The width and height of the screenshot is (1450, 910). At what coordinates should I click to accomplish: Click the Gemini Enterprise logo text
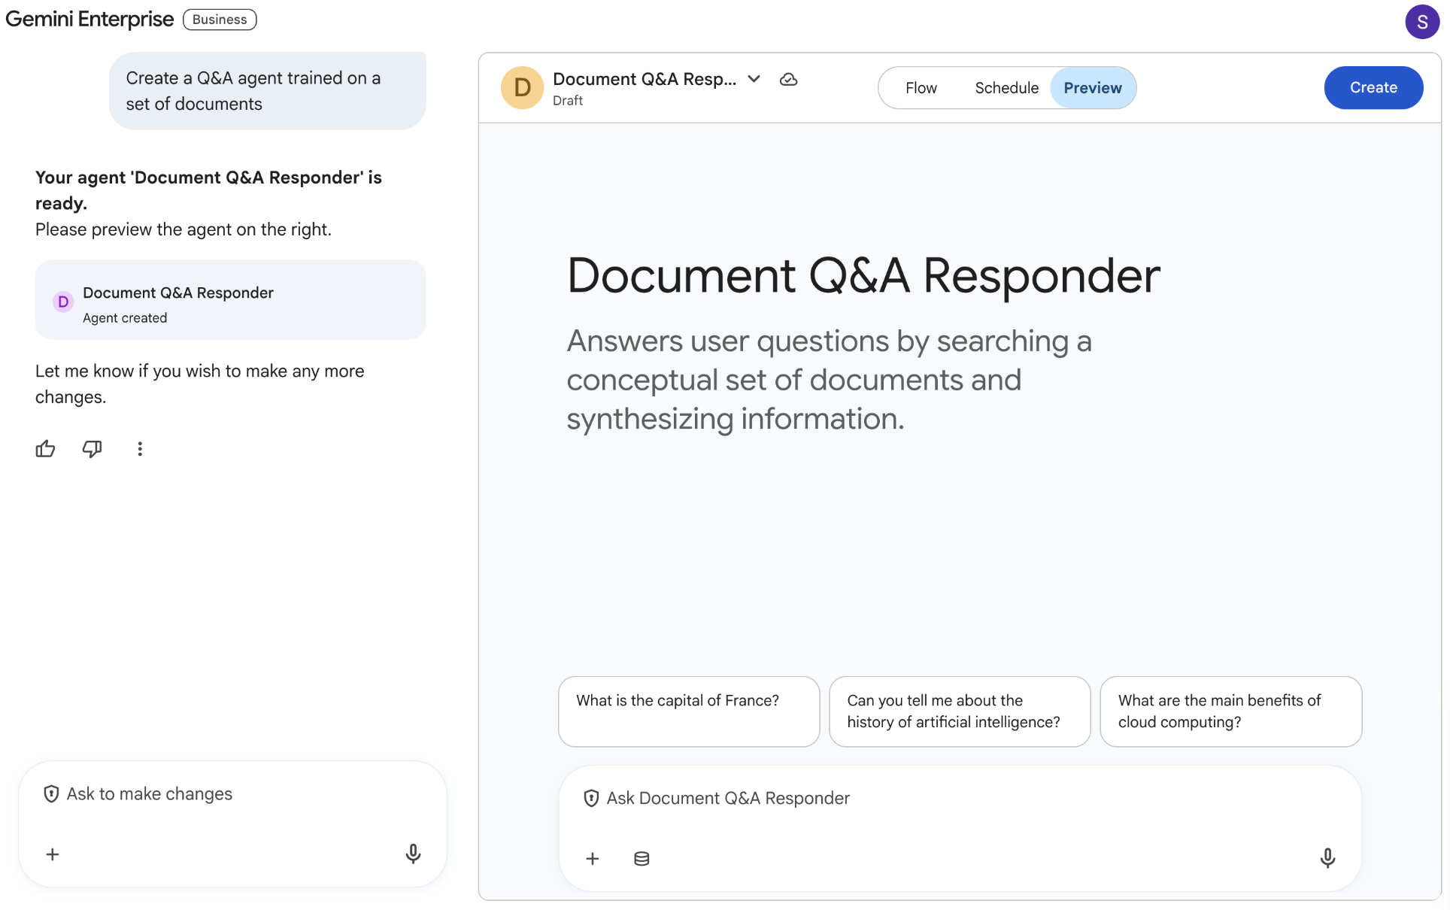(89, 19)
